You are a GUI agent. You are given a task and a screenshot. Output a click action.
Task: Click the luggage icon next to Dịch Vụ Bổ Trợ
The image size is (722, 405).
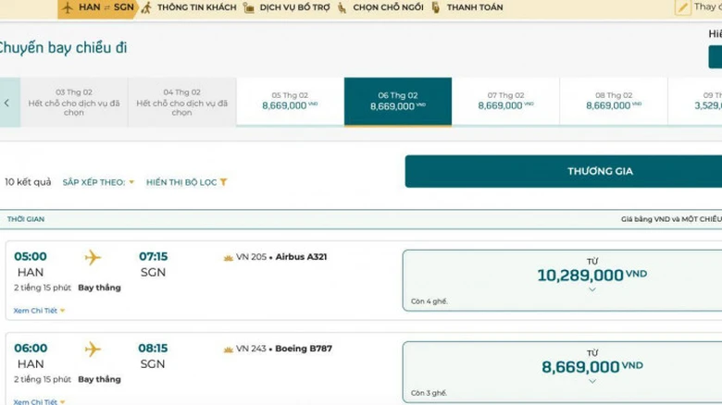click(x=248, y=7)
